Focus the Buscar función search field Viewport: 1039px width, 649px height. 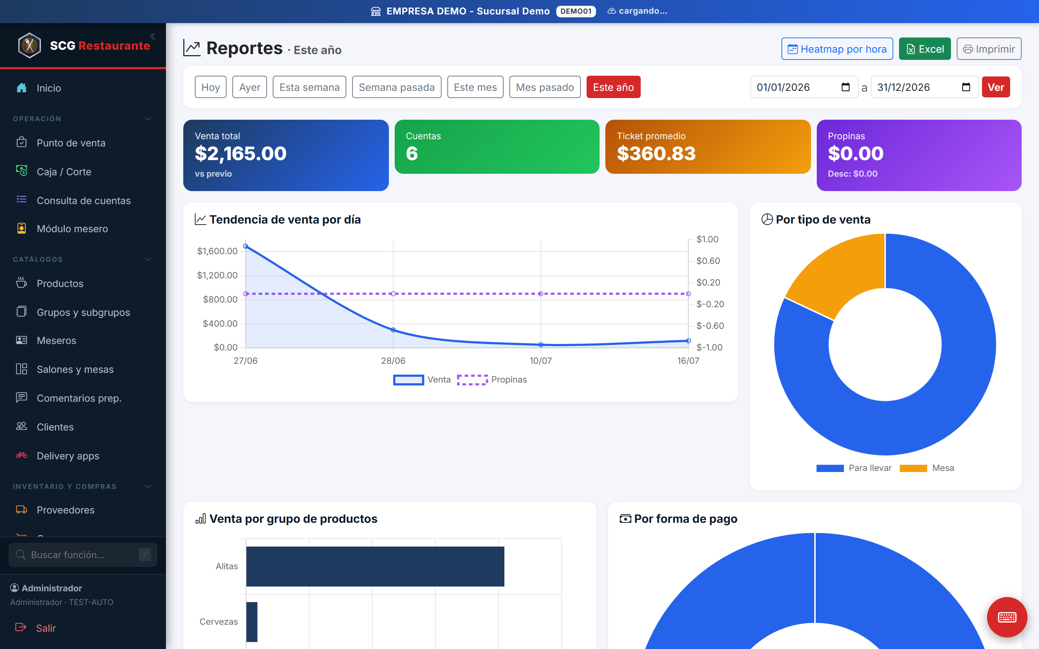[83, 555]
